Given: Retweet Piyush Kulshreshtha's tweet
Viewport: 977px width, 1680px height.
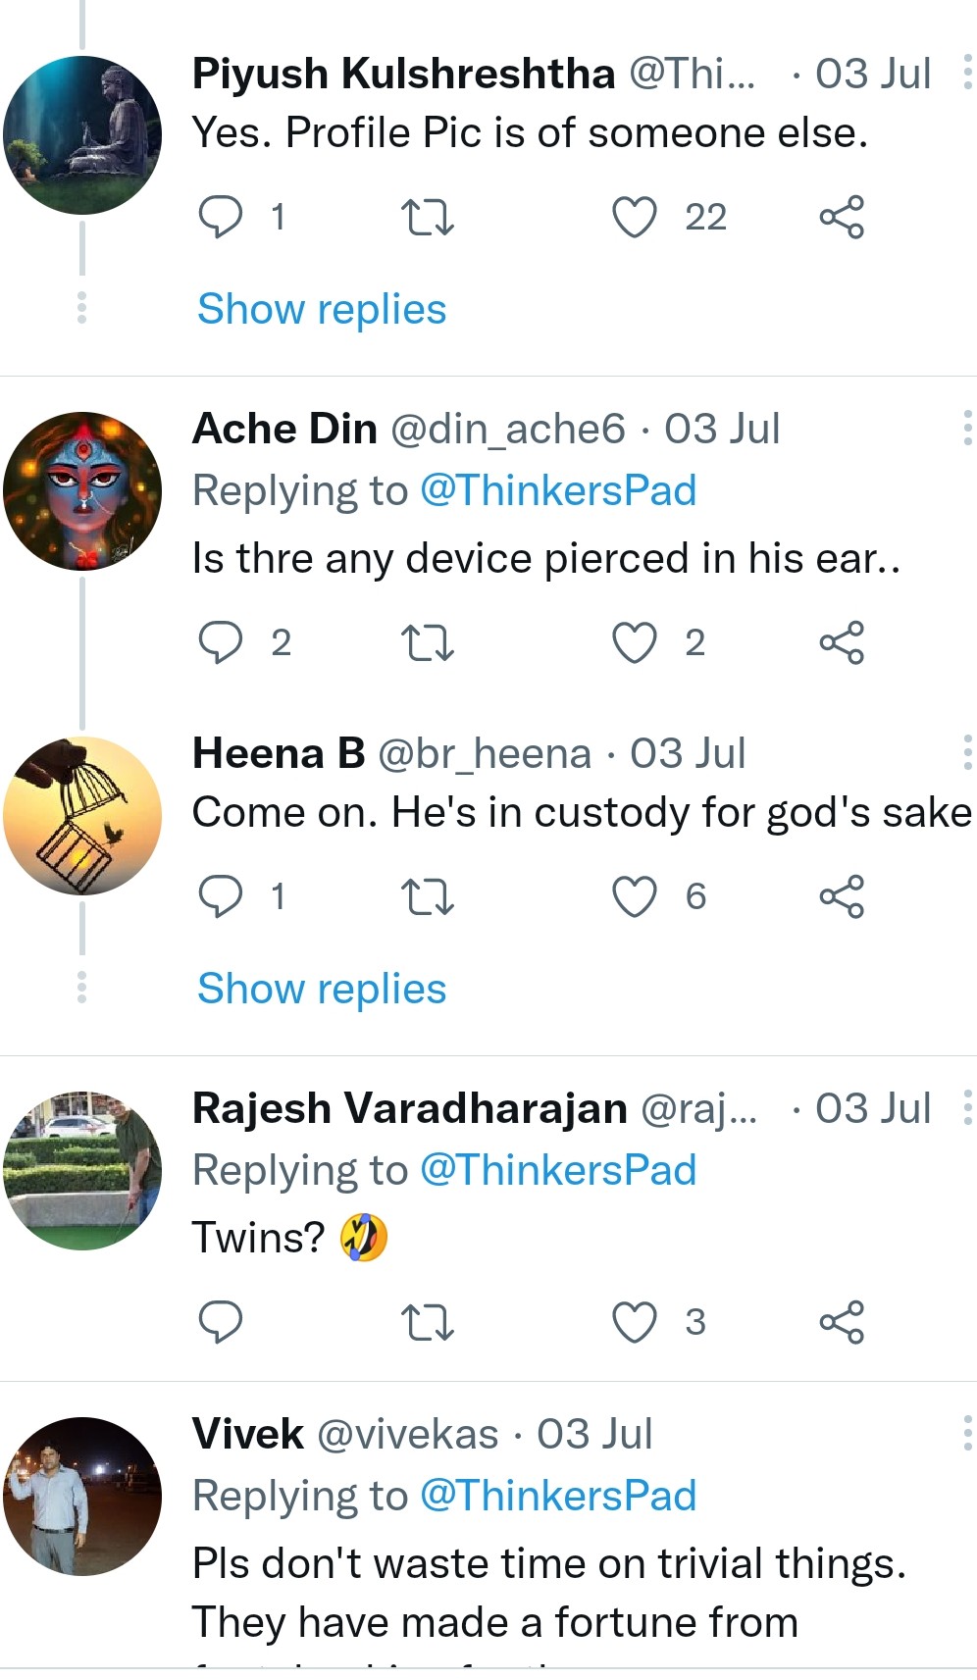Looking at the screenshot, I should 428,217.
